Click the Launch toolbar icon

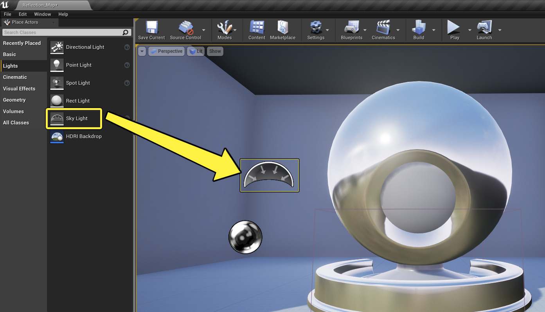(484, 27)
